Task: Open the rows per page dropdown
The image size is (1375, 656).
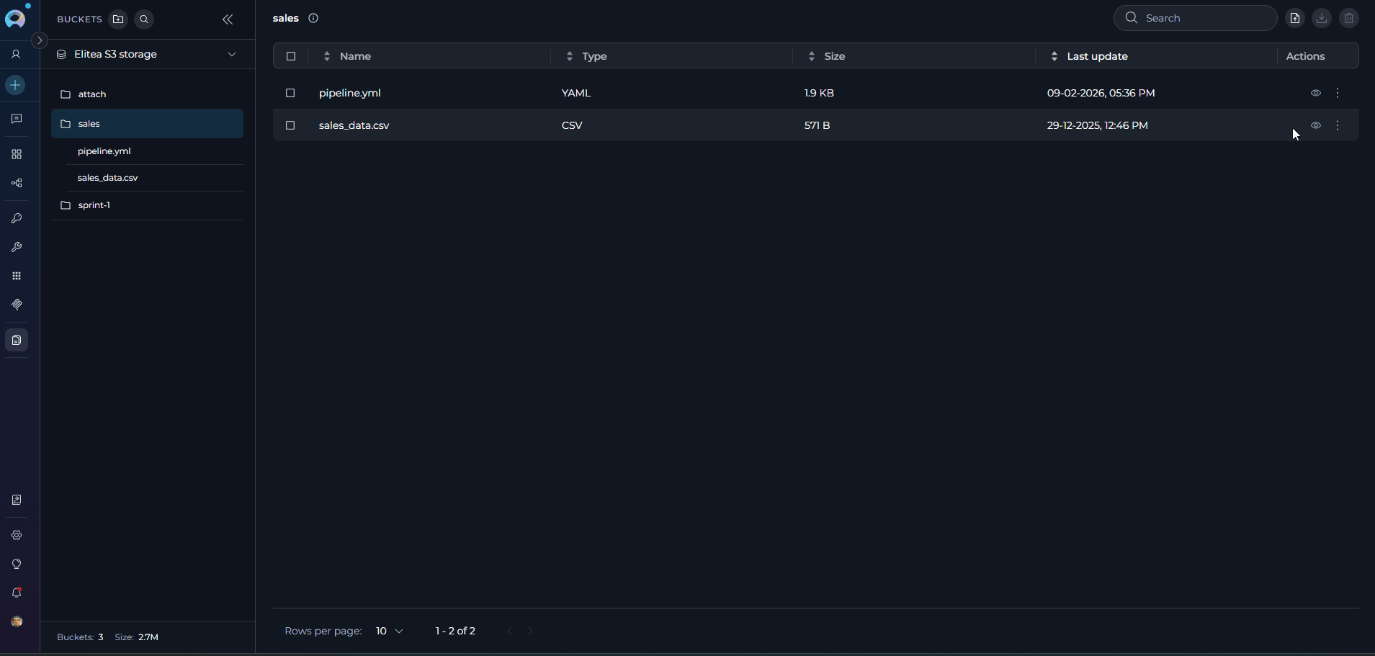Action: [x=389, y=631]
